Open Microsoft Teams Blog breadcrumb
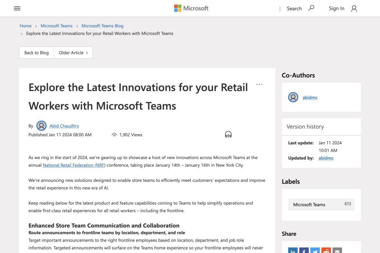 (103, 26)
